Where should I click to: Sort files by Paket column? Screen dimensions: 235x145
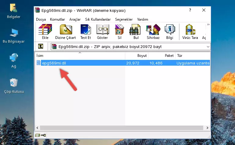coord(162,56)
